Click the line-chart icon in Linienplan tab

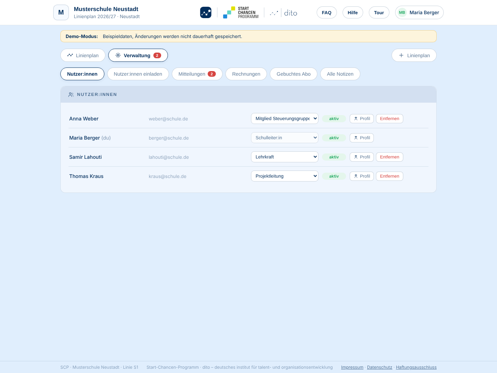70,55
